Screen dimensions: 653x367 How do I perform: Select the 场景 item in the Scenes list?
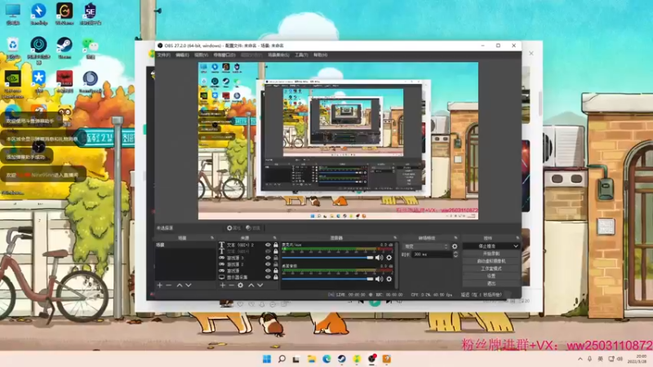[x=185, y=245]
